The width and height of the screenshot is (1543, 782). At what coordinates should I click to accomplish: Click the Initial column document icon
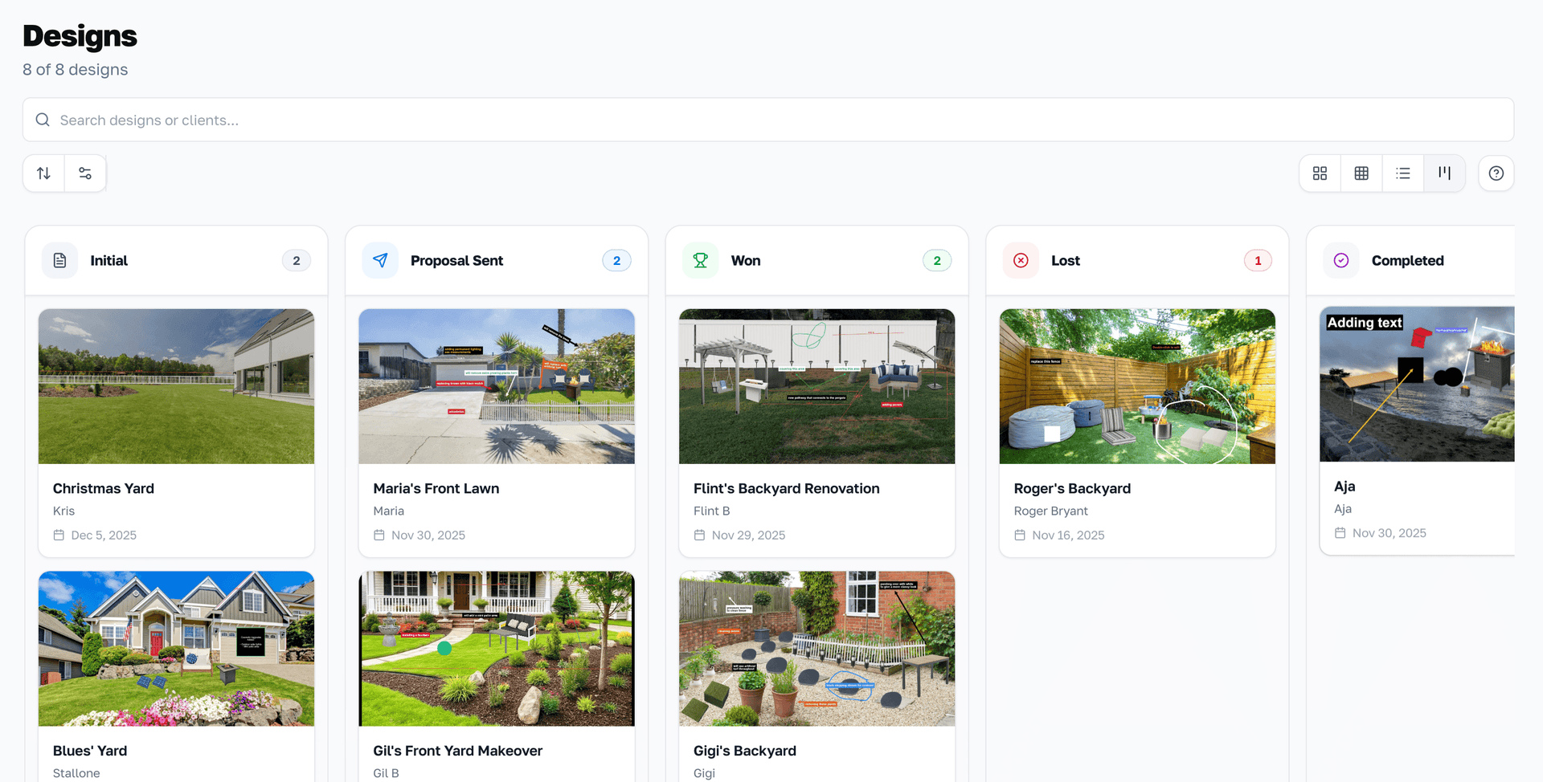tap(60, 261)
